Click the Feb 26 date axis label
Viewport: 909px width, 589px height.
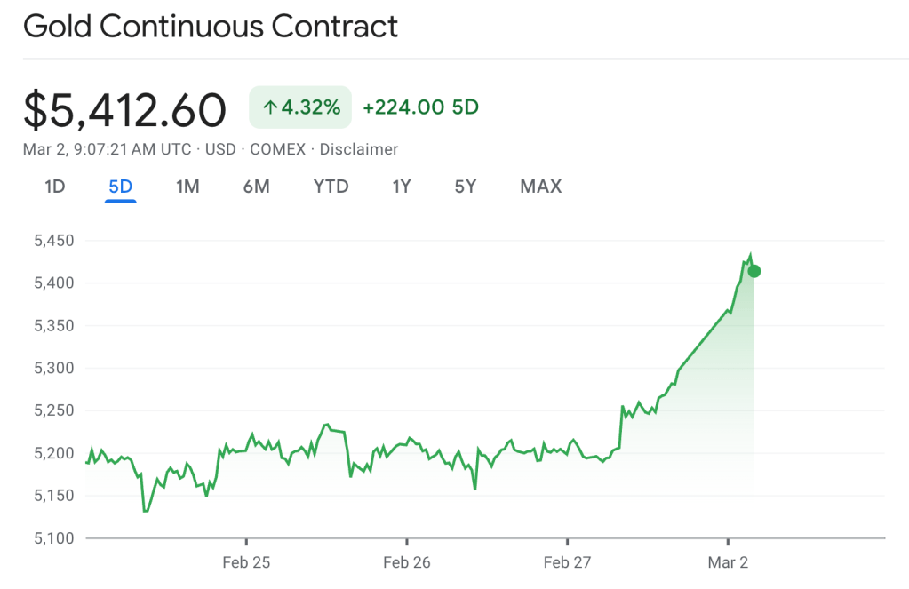pyautogui.click(x=406, y=562)
